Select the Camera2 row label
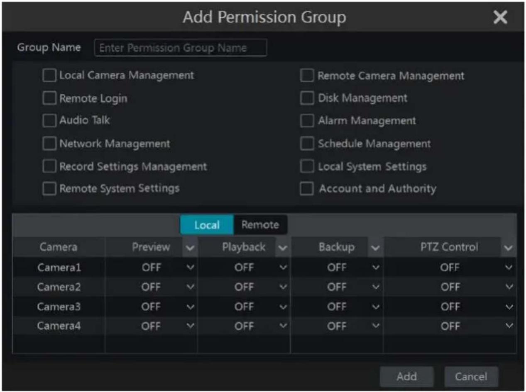526x392 pixels. 59,287
